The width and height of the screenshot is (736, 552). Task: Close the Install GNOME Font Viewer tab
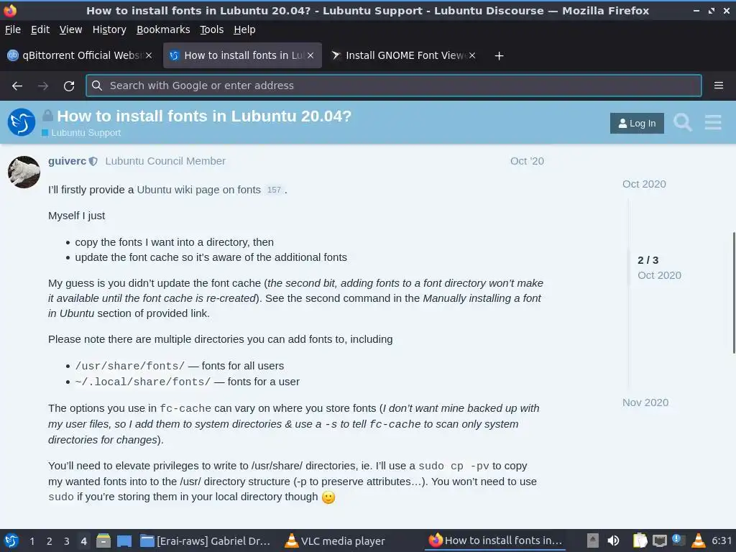(472, 55)
